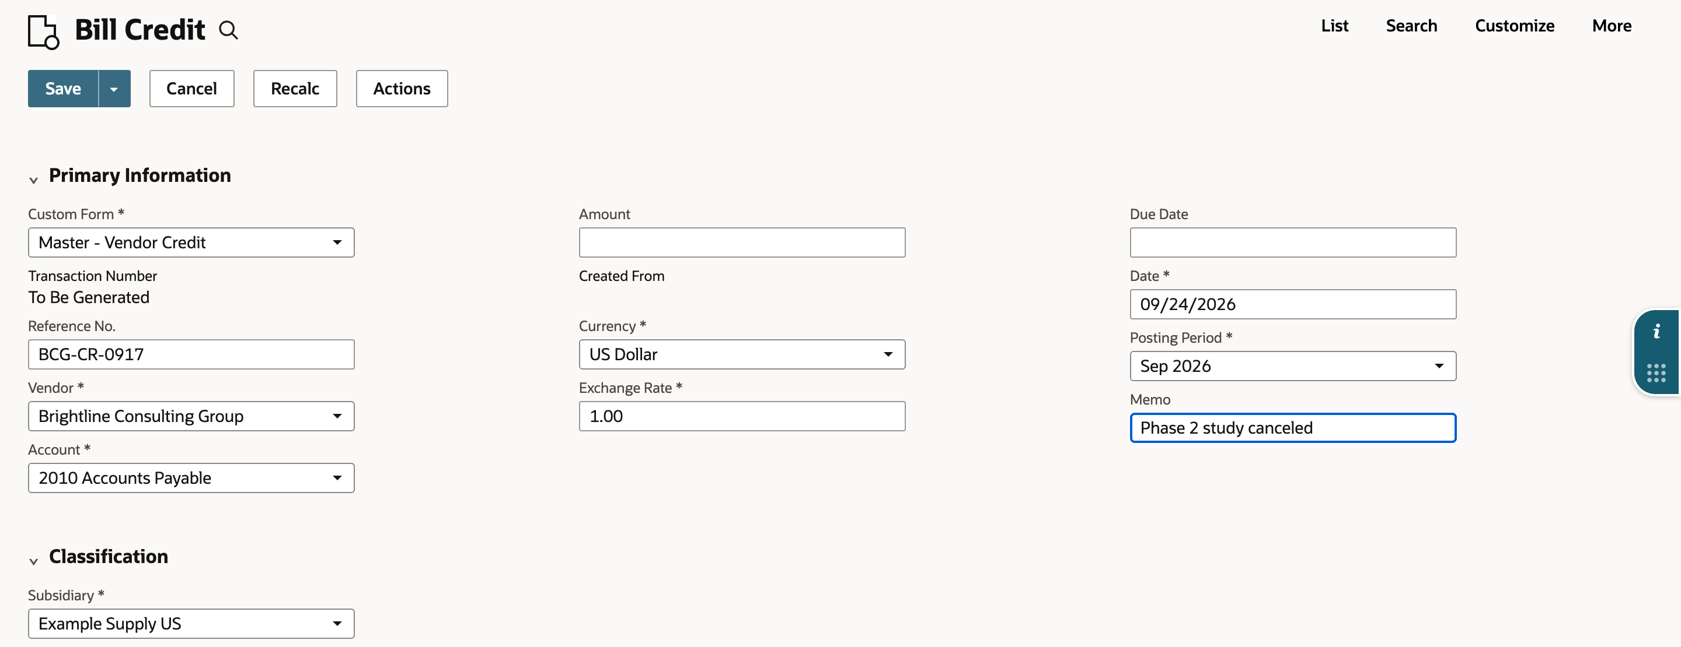The image size is (1681, 647).
Task: Open the info icon on side panel
Action: click(1656, 332)
